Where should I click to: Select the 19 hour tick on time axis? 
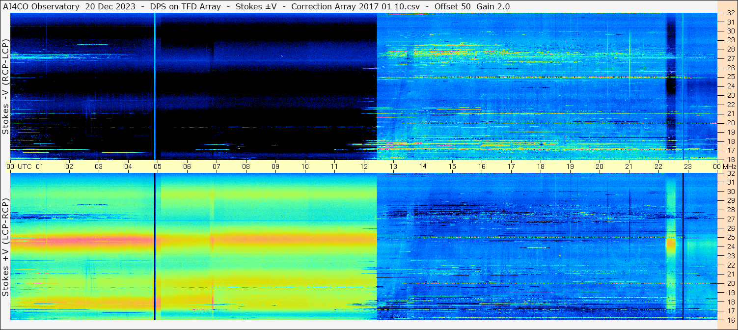(570, 166)
